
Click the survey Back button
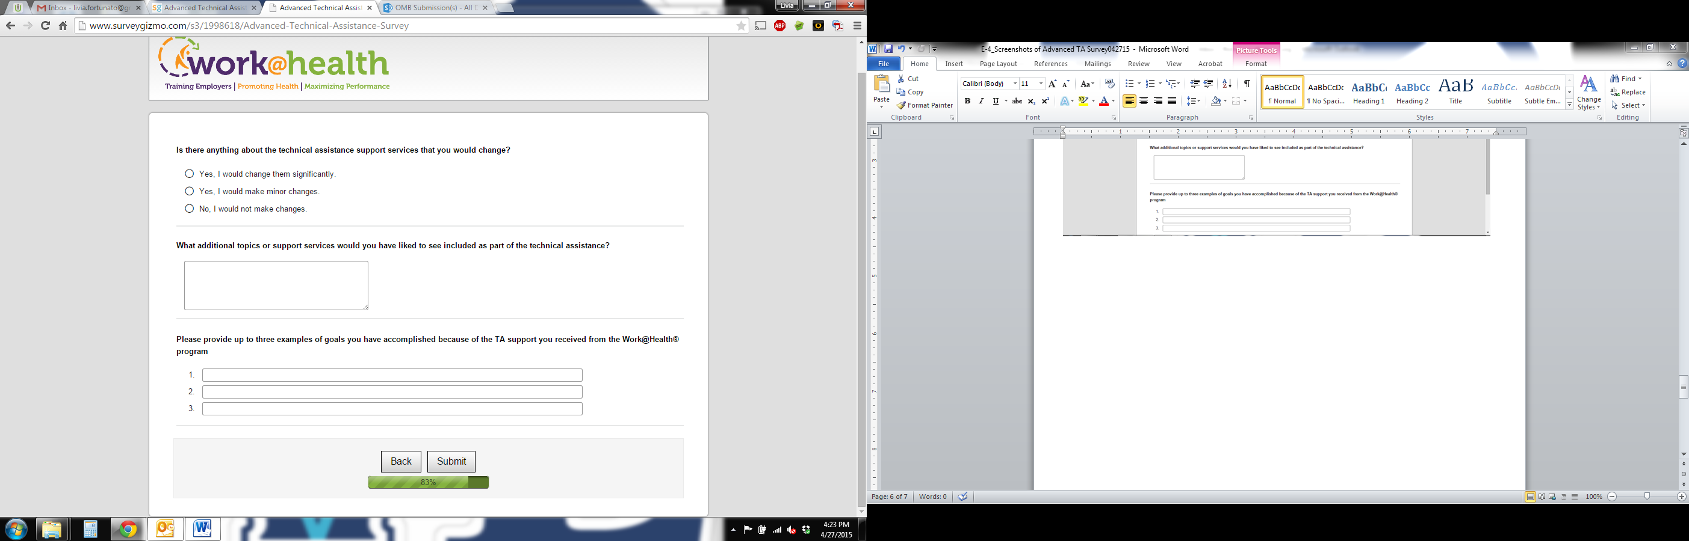pos(401,461)
